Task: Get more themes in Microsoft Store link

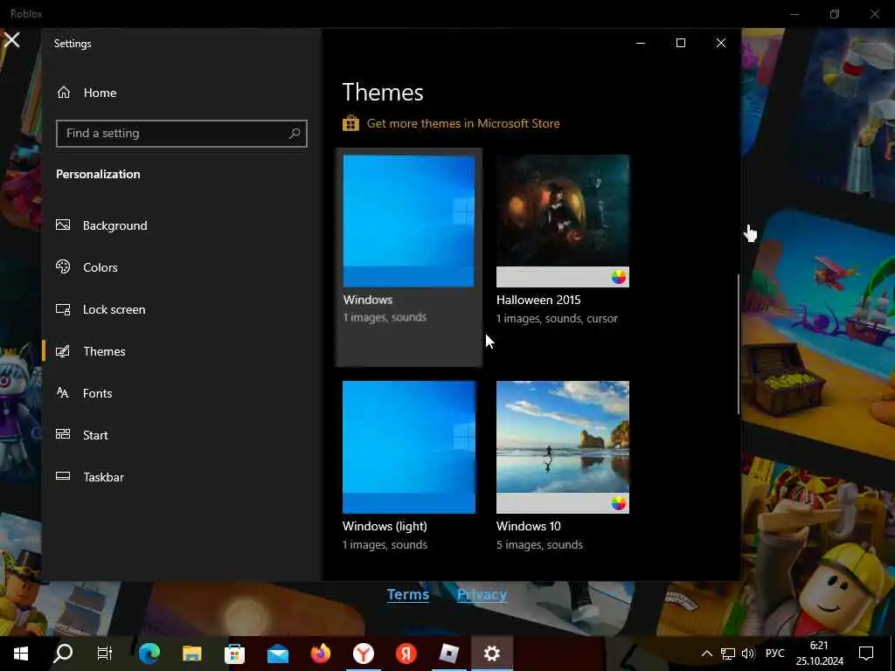Action: (x=463, y=123)
